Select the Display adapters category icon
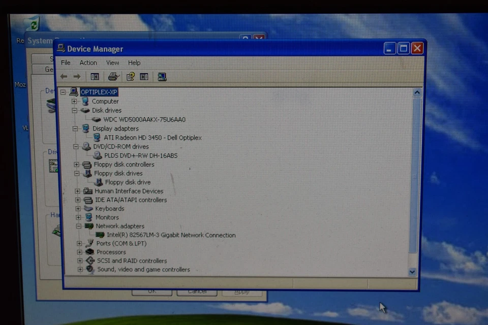488x325 pixels. [x=85, y=128]
